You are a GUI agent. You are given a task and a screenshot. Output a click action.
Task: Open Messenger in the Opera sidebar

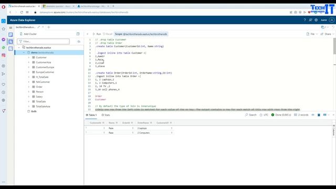(x=4, y=40)
